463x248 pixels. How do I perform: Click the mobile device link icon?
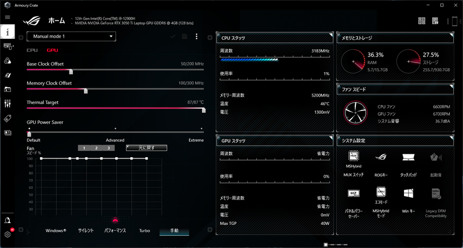pos(454,21)
